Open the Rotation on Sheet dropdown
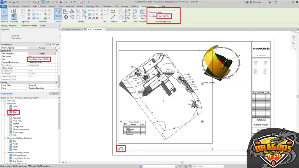This screenshot has height=168, width=299. [50, 26]
